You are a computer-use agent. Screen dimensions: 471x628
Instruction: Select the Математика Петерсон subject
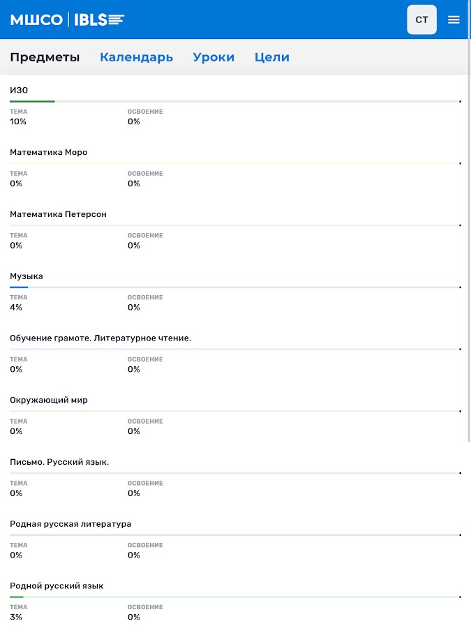(58, 214)
